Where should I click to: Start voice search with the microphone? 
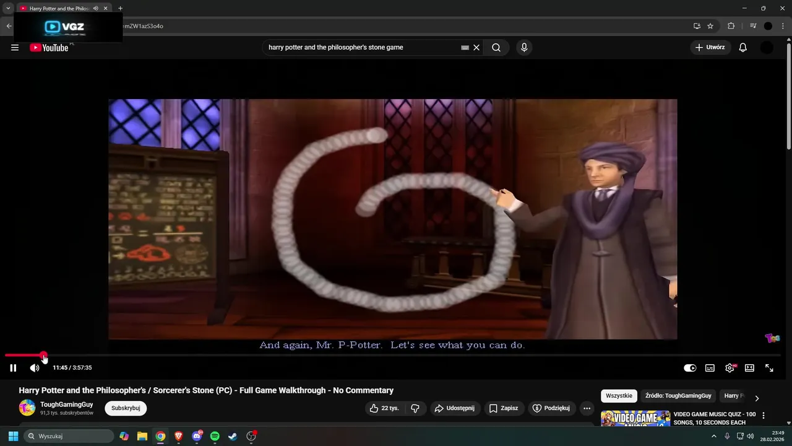point(524,48)
